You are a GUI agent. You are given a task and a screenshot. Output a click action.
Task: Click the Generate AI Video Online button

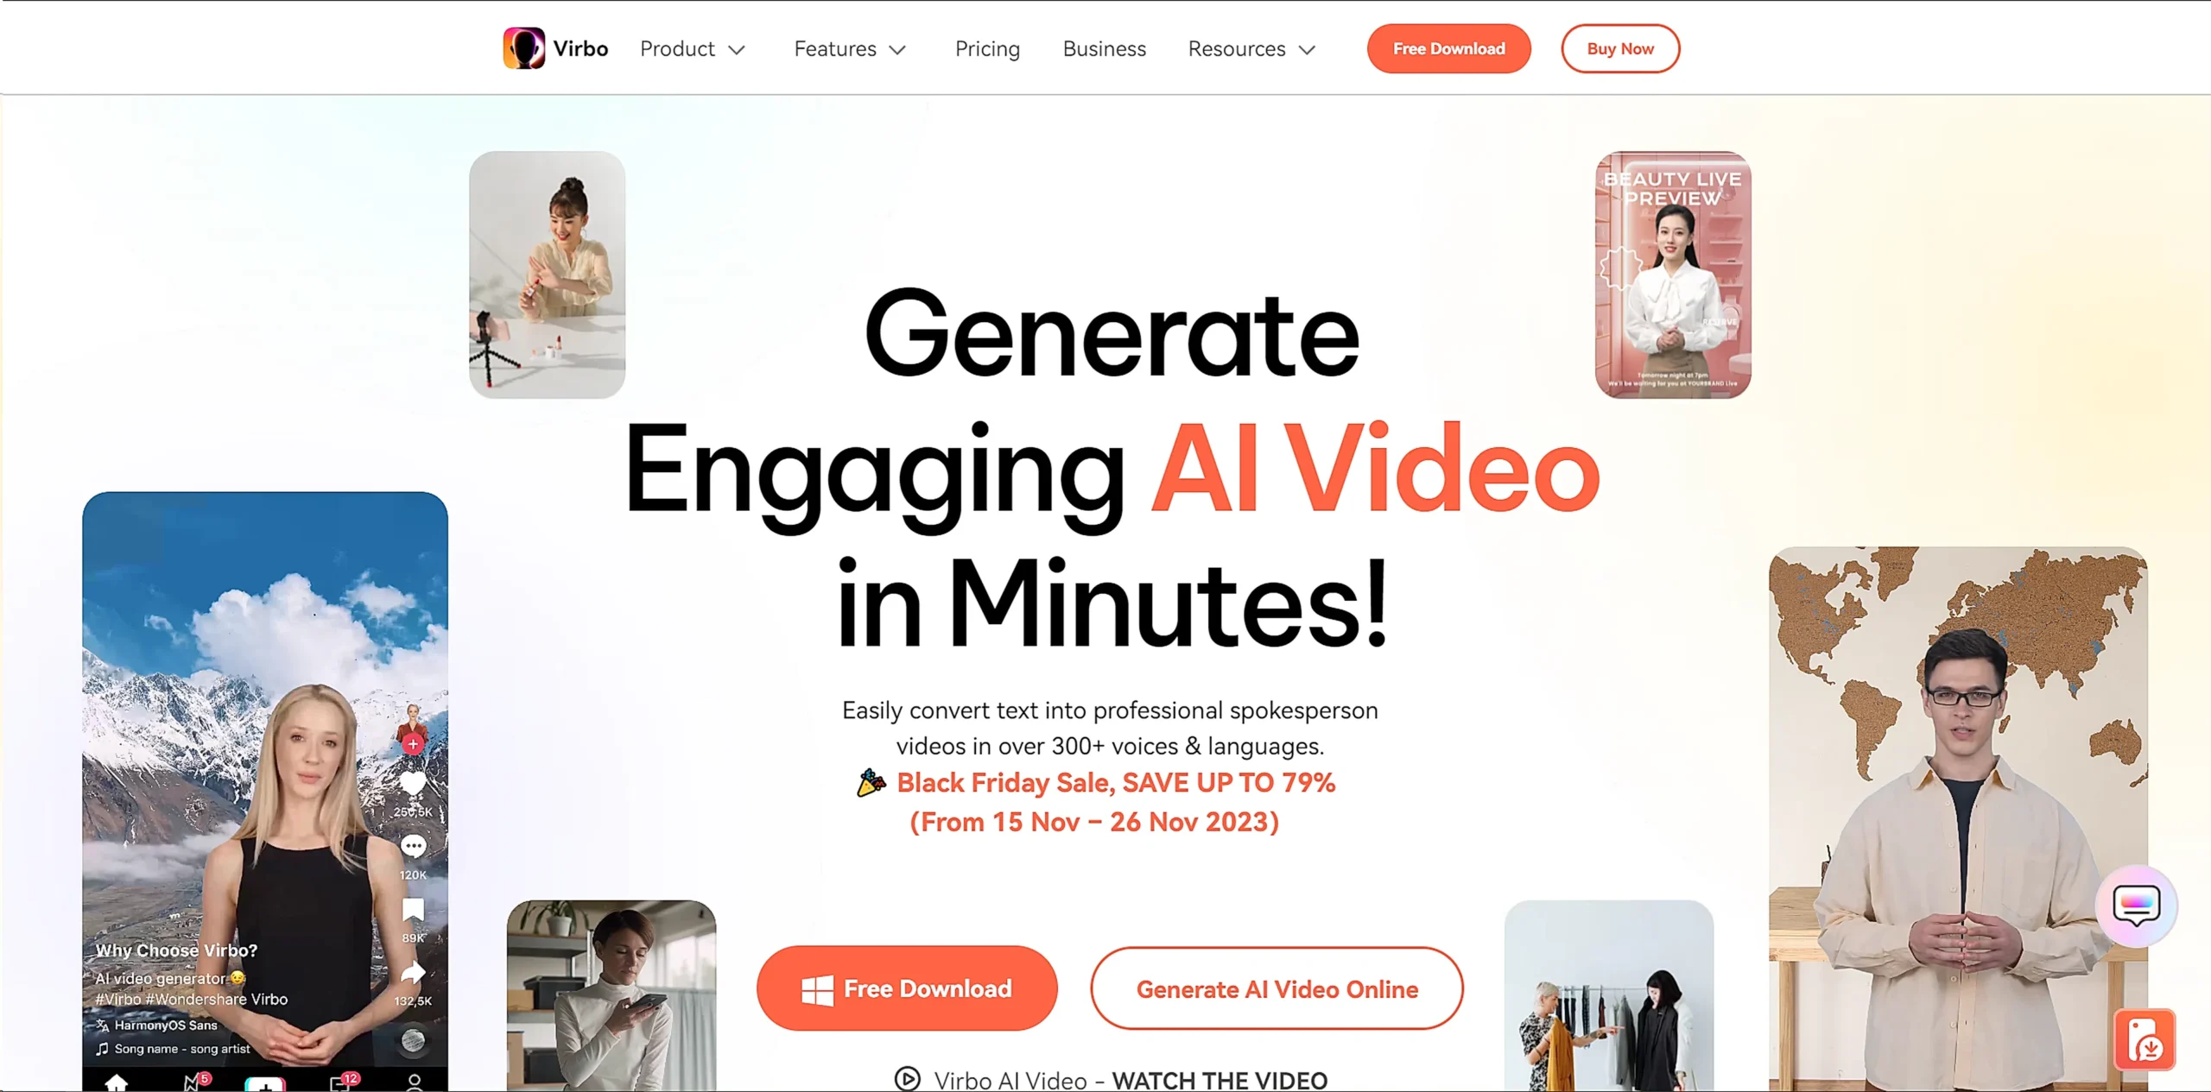coord(1277,989)
